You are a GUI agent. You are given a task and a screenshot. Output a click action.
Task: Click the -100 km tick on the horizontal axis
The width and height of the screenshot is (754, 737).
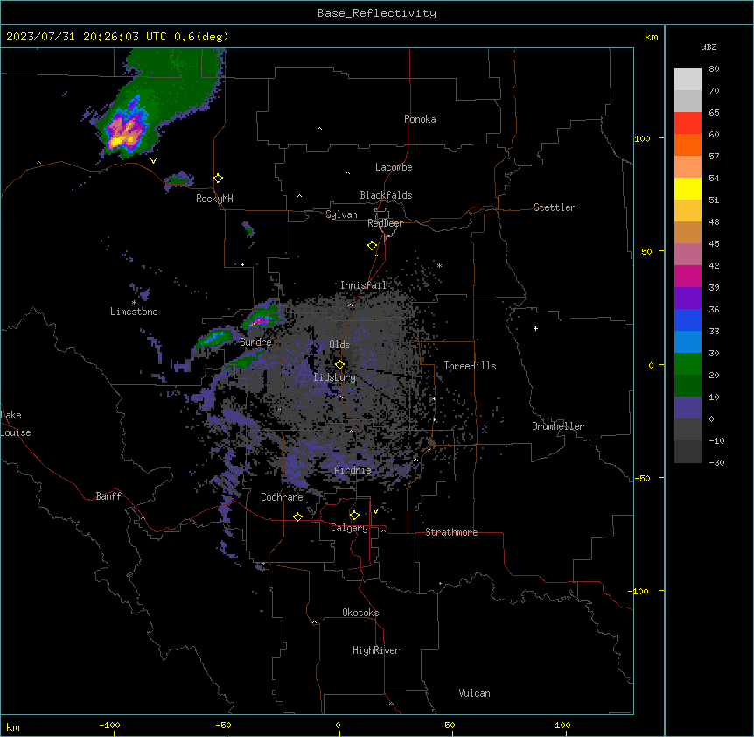(109, 725)
